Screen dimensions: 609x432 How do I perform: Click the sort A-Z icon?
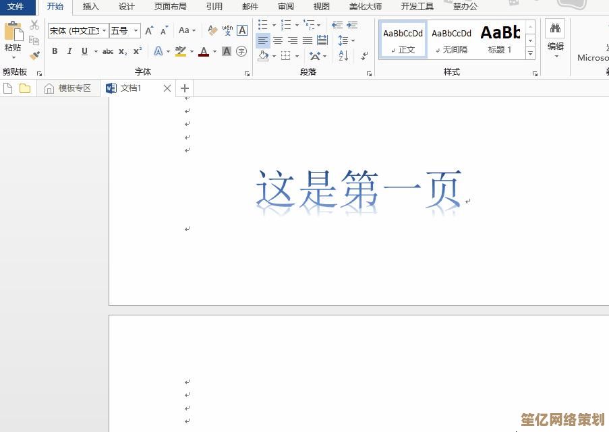343,56
